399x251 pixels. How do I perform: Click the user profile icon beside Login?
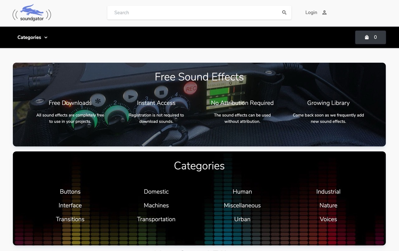coord(324,12)
